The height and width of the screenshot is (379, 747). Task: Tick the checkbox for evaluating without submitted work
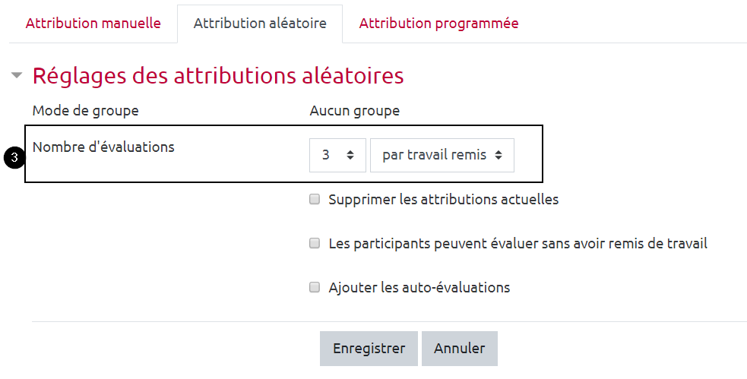pyautogui.click(x=315, y=244)
